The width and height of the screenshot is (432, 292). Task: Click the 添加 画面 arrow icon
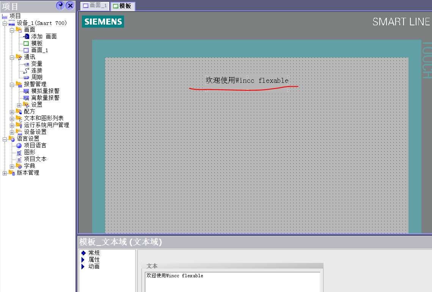(26, 37)
